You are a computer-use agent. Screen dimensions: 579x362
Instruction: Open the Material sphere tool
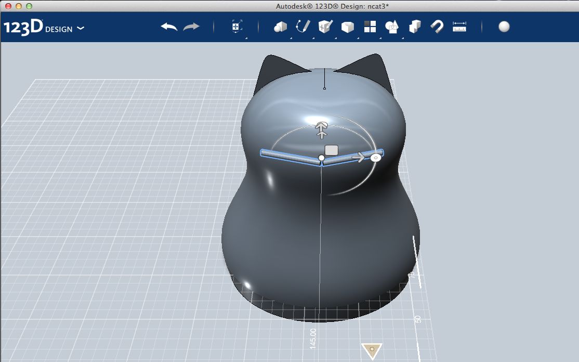(504, 27)
